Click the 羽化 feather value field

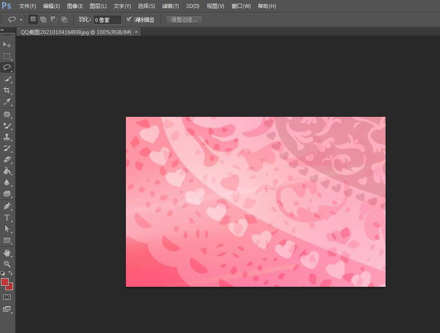tap(107, 20)
